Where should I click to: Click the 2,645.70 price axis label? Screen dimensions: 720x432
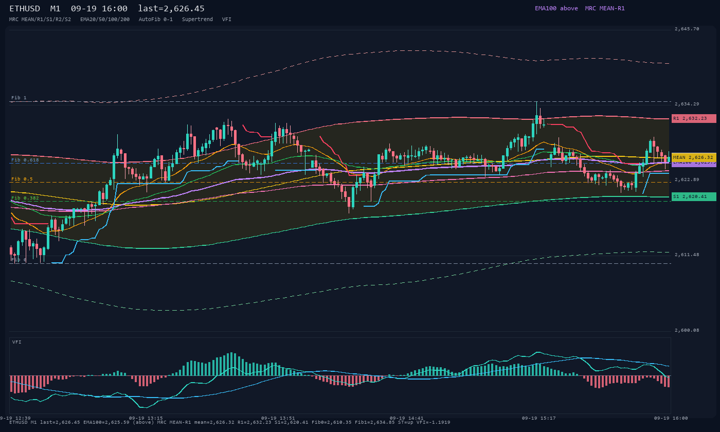[x=687, y=29]
